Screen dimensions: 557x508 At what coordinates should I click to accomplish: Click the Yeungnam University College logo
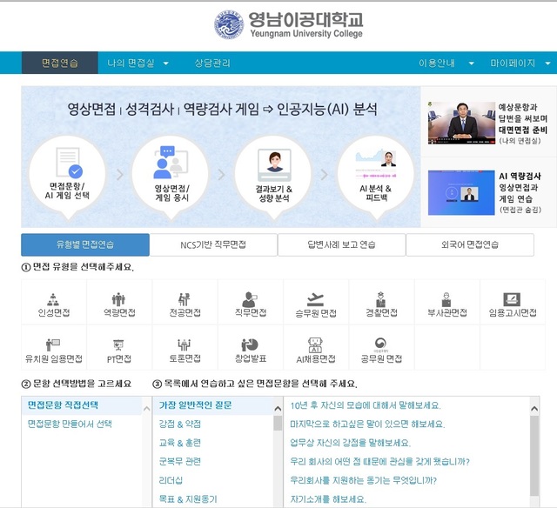288,24
